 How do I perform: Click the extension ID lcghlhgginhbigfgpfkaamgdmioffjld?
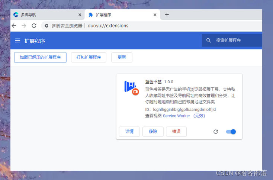(184, 109)
